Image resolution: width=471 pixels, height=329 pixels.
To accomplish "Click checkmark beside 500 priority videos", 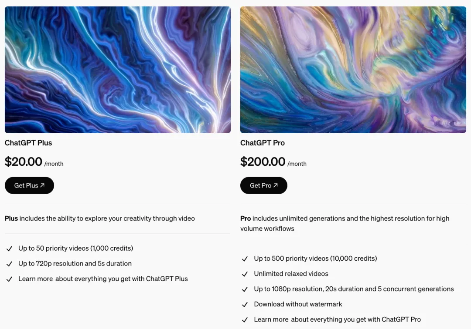I will coord(245,259).
